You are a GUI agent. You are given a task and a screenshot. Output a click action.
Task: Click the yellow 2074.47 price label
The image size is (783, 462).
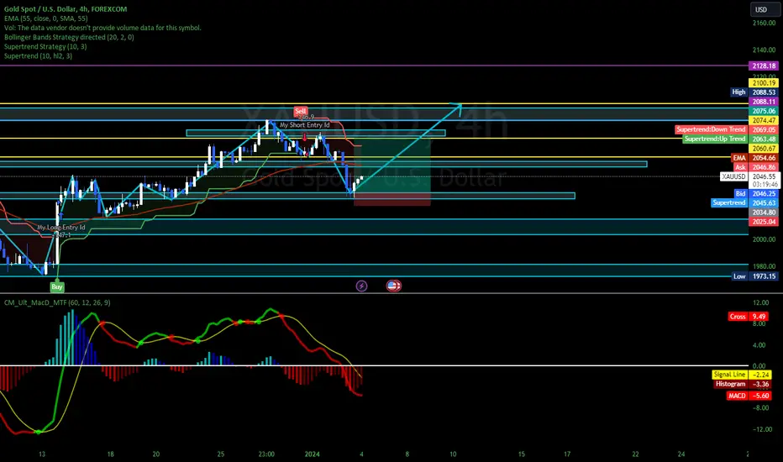click(764, 120)
